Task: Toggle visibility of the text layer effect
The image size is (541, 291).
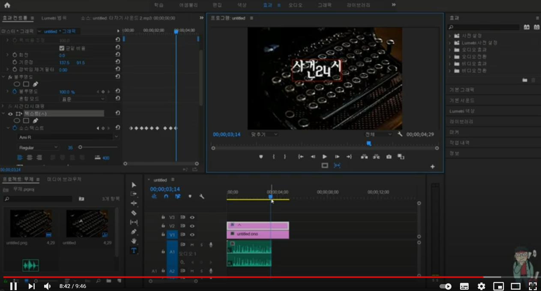Action: coord(10,114)
